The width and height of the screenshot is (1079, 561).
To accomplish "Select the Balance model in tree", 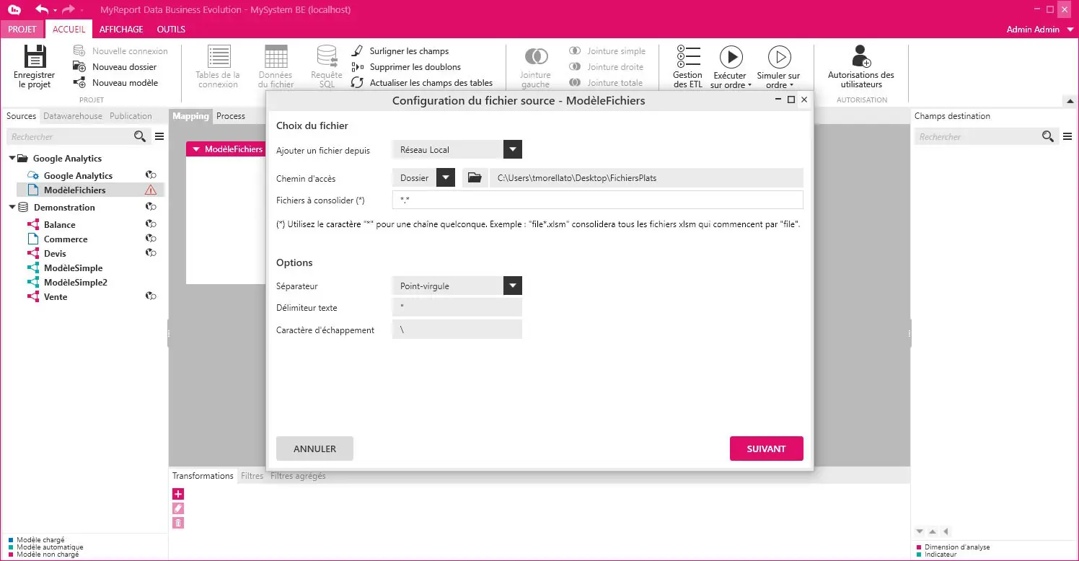I will click(59, 225).
